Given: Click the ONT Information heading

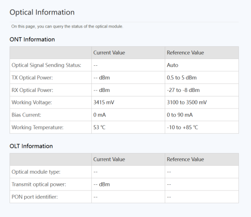Looking at the screenshot, I should click(32, 39).
